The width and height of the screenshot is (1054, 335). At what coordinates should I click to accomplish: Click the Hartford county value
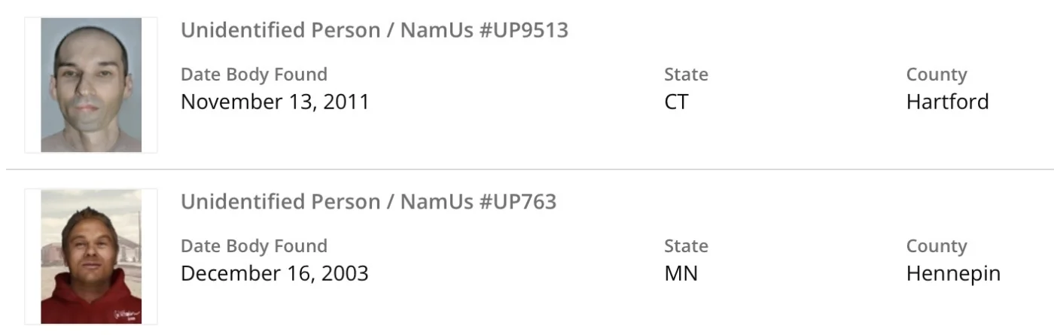tap(947, 102)
